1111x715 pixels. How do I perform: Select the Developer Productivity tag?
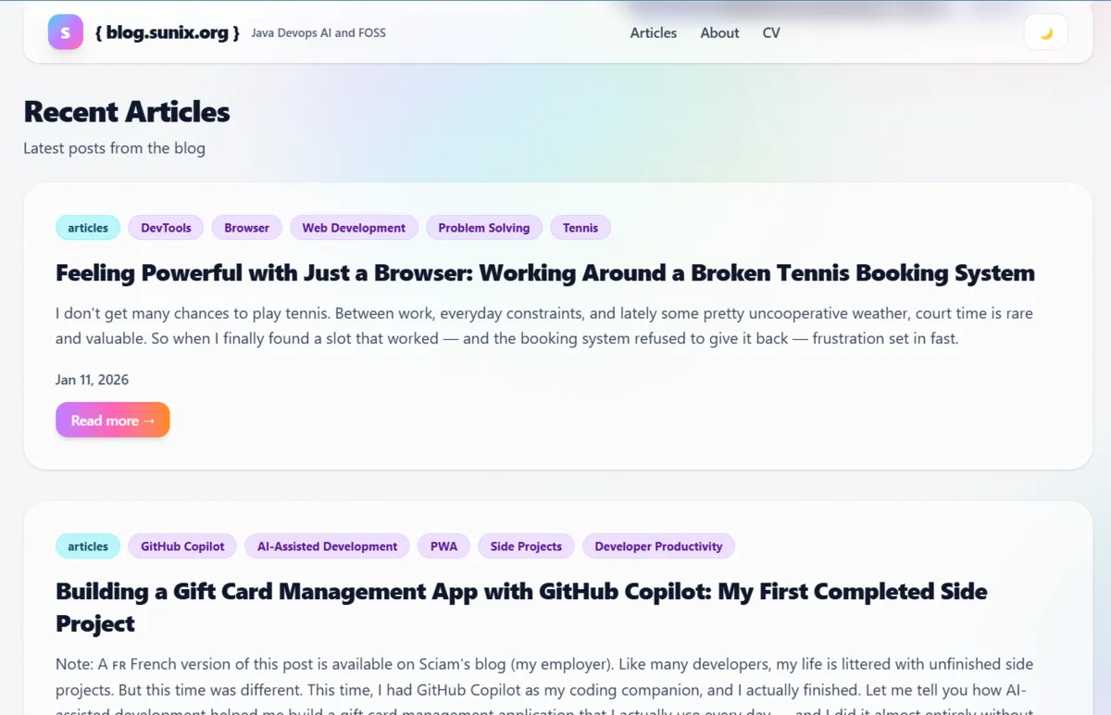click(x=658, y=546)
